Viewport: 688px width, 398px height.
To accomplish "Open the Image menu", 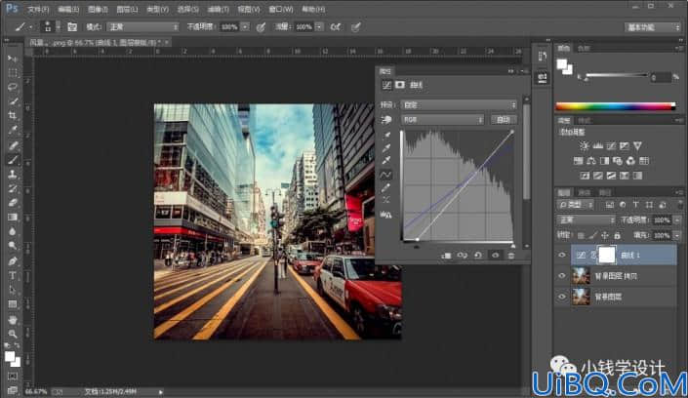I will coord(98,9).
